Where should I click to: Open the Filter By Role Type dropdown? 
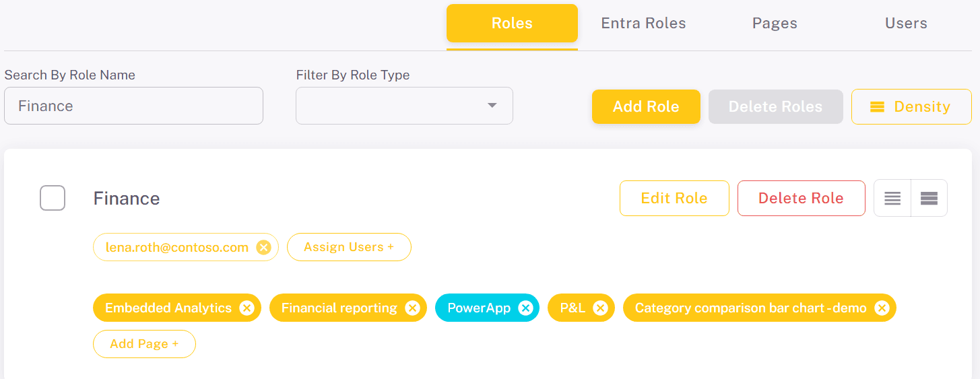404,106
